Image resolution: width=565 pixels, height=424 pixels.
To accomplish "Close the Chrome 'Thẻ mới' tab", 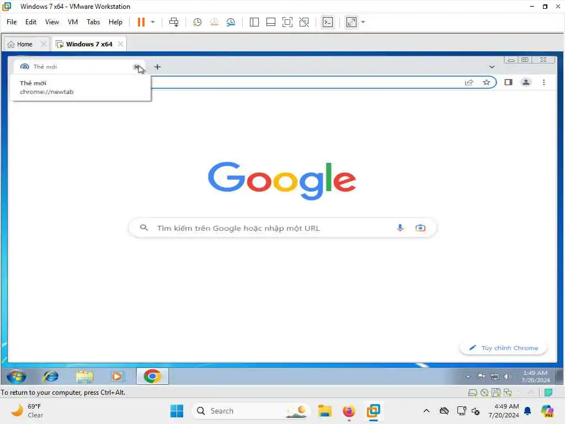I will [x=136, y=67].
